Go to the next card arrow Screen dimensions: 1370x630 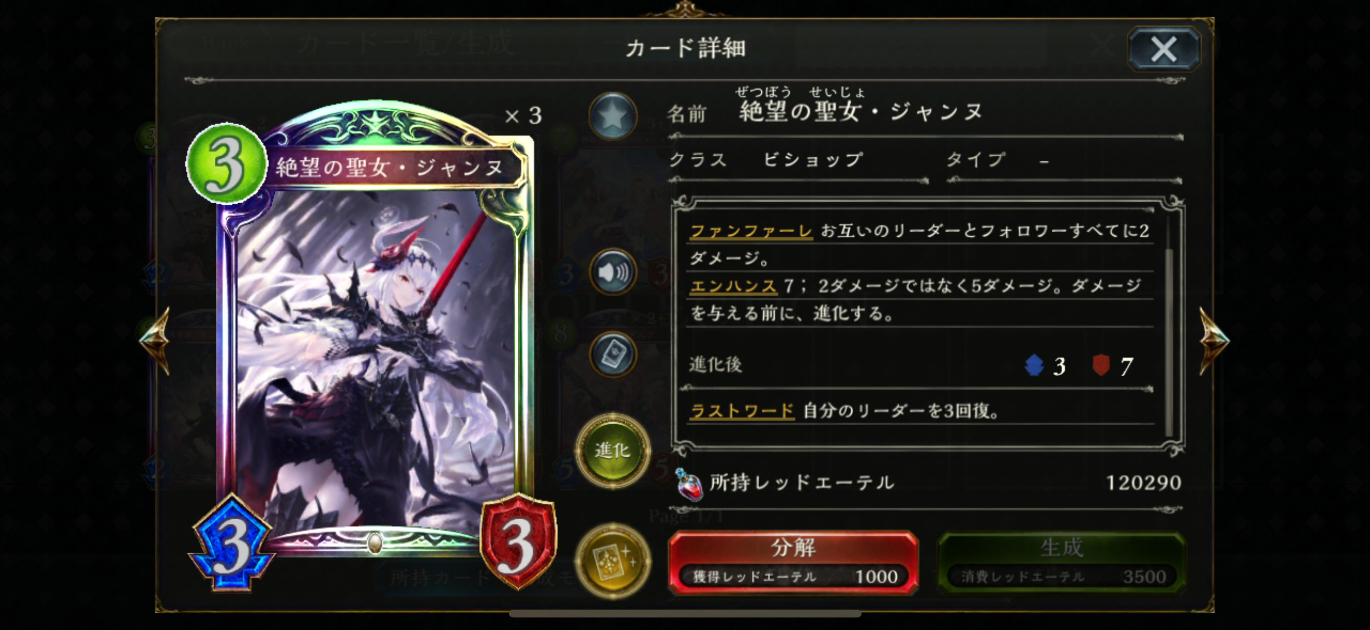[1214, 340]
